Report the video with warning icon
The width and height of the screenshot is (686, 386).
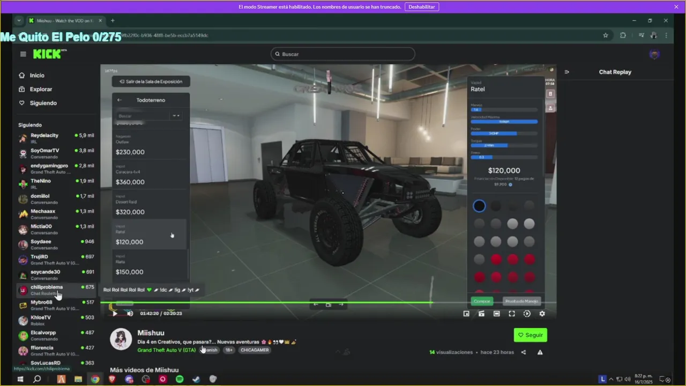coord(540,352)
